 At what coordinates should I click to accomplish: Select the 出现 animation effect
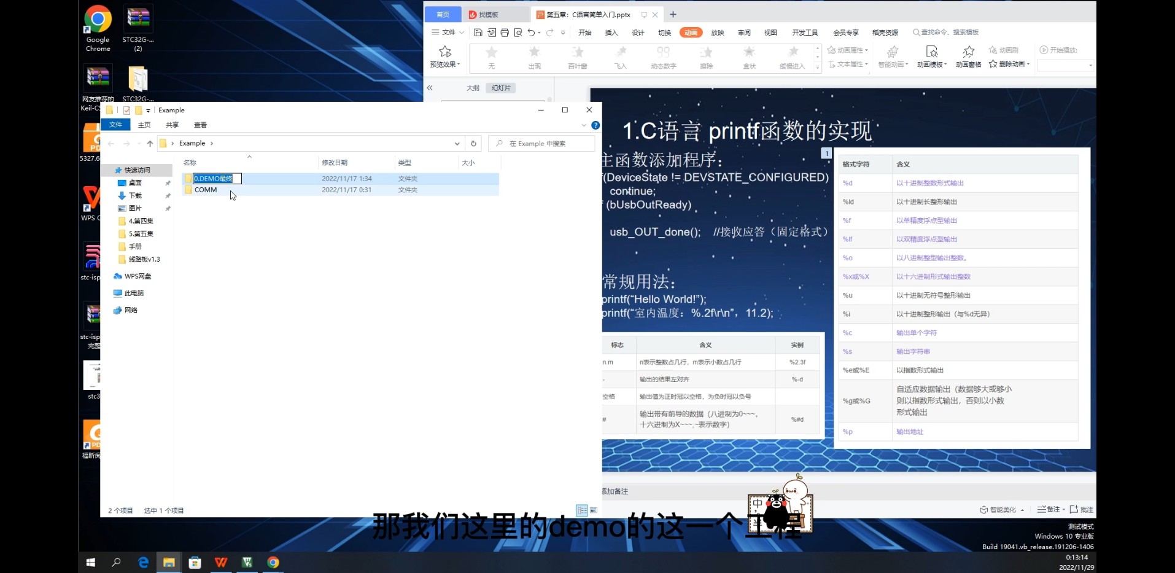tap(534, 58)
